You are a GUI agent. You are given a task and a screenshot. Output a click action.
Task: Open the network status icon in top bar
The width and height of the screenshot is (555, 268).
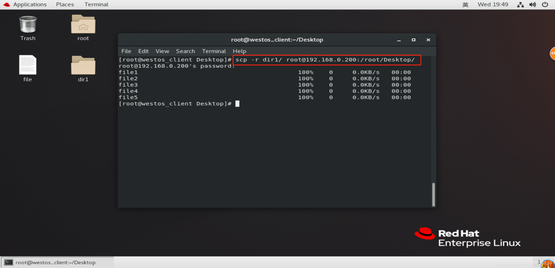click(x=520, y=4)
